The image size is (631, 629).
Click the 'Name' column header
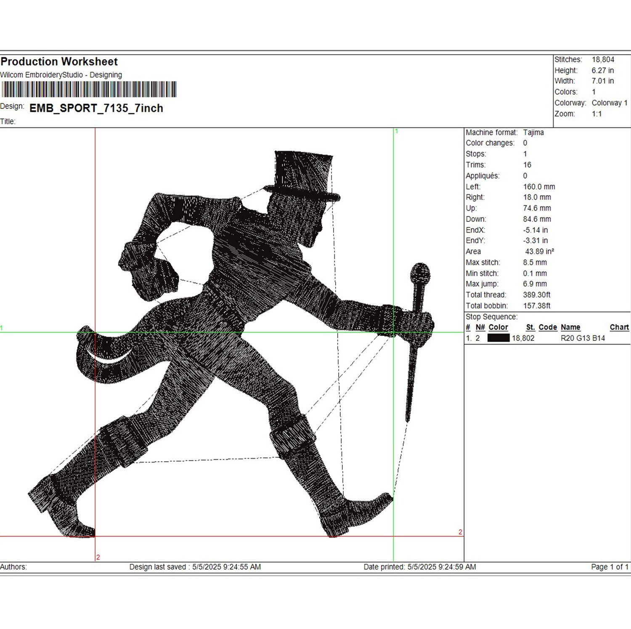tap(570, 327)
